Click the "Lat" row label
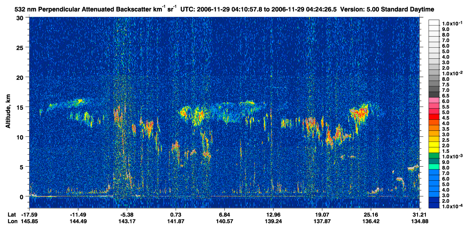The width and height of the screenshot is (466, 239). pos(11,215)
